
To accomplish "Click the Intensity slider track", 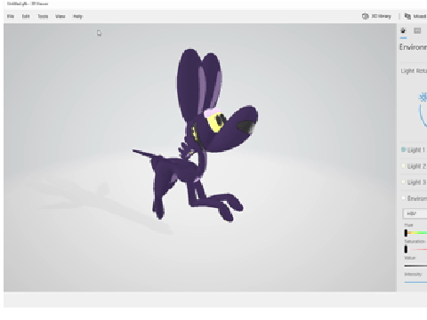I will pyautogui.click(x=415, y=282).
